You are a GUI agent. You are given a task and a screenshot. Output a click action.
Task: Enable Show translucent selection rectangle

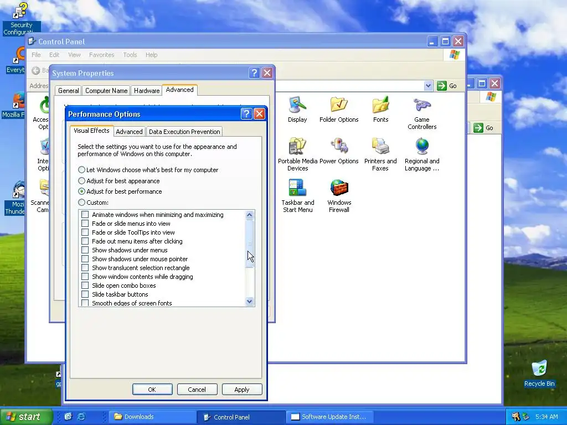tap(85, 268)
